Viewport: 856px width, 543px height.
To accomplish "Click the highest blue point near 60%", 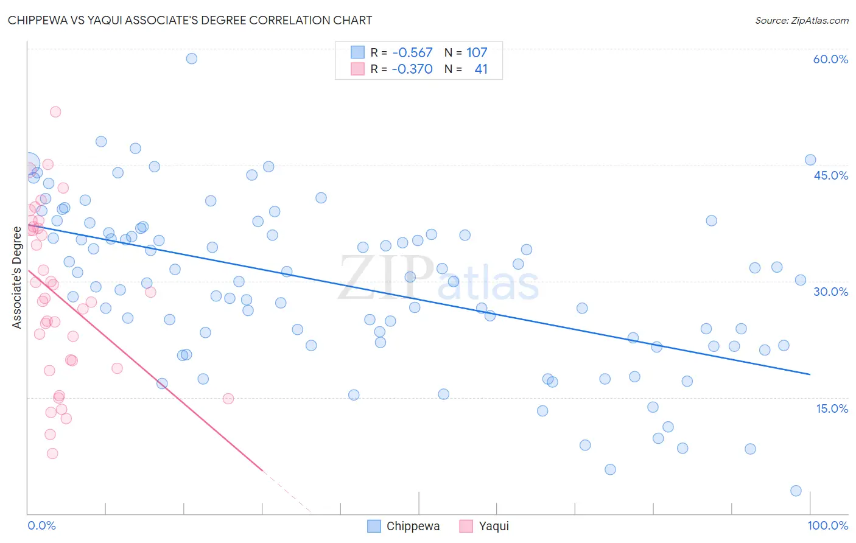I will [x=192, y=58].
